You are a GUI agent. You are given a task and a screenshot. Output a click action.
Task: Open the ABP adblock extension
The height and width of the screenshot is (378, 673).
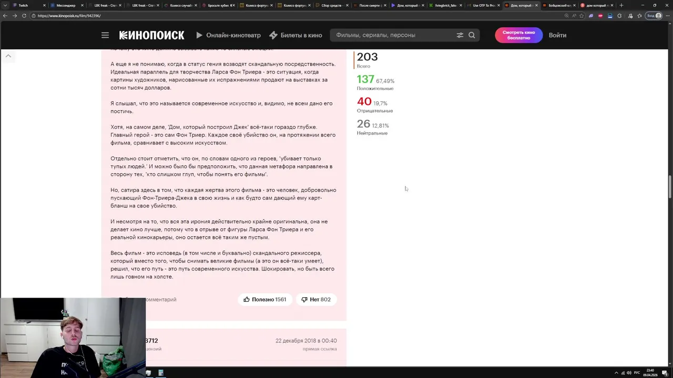pyautogui.click(x=600, y=16)
